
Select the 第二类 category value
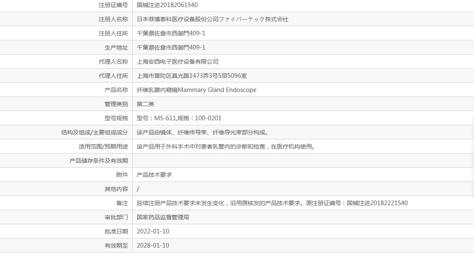(145, 104)
